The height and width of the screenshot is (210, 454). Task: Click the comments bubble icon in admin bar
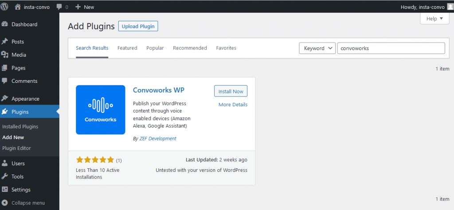click(x=60, y=7)
